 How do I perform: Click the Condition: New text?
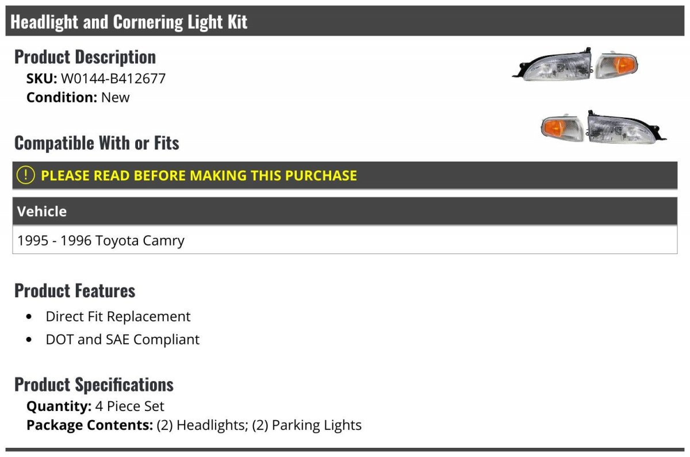pyautogui.click(x=78, y=97)
